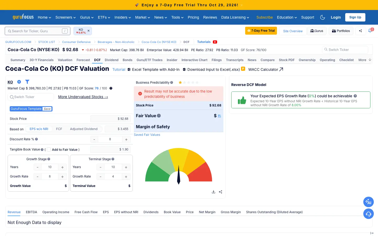Expand the More stock tabs
Viewport: 378px width, 236px height.
[365, 60]
